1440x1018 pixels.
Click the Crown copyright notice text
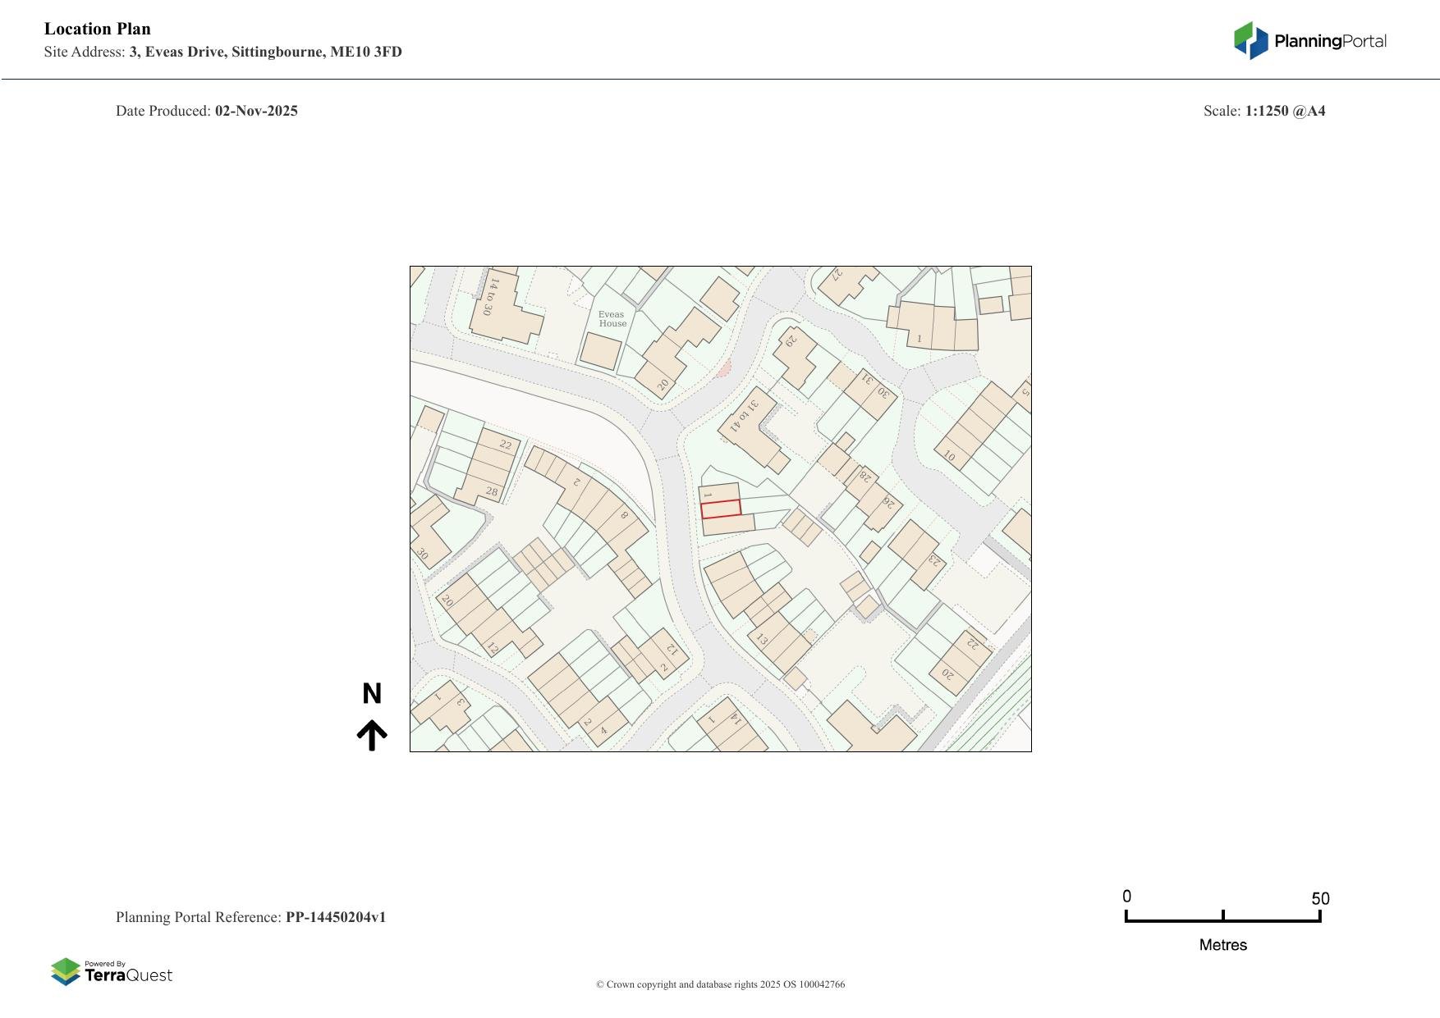pyautogui.click(x=720, y=984)
